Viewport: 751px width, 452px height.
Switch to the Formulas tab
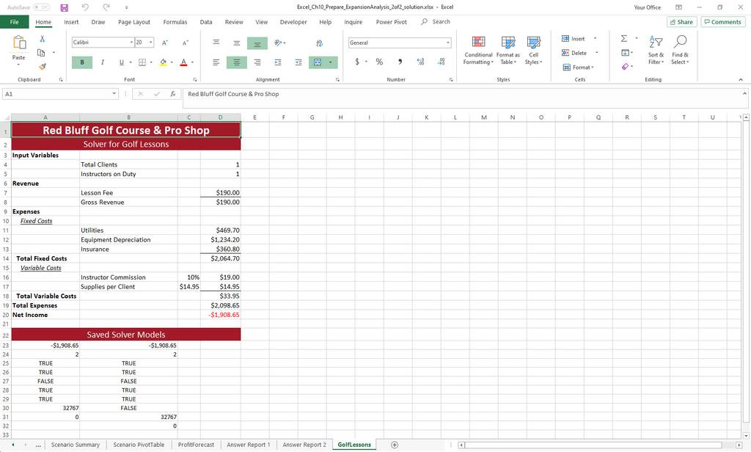point(175,22)
